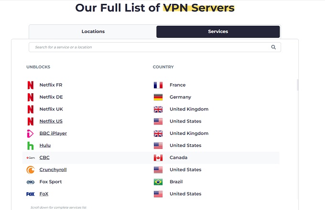Click the France country label
Image resolution: width=325 pixels, height=210 pixels.
tap(178, 85)
